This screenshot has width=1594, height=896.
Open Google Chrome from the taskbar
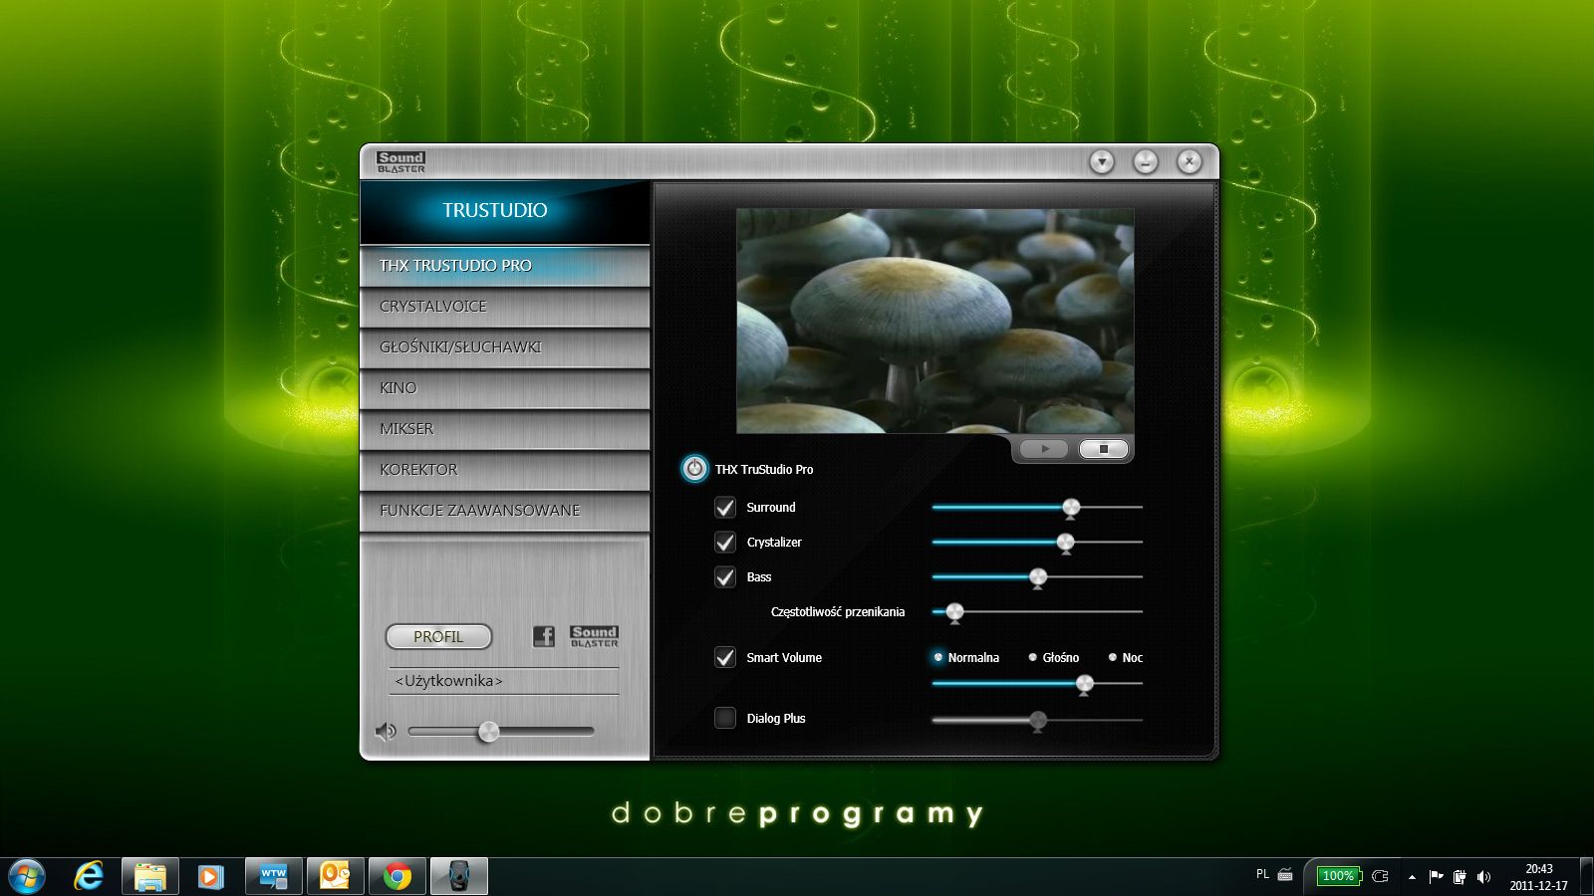[398, 876]
